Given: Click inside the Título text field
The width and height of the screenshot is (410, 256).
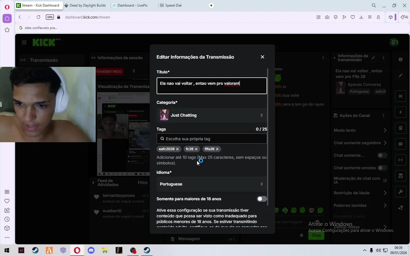Looking at the screenshot, I should (x=211, y=86).
